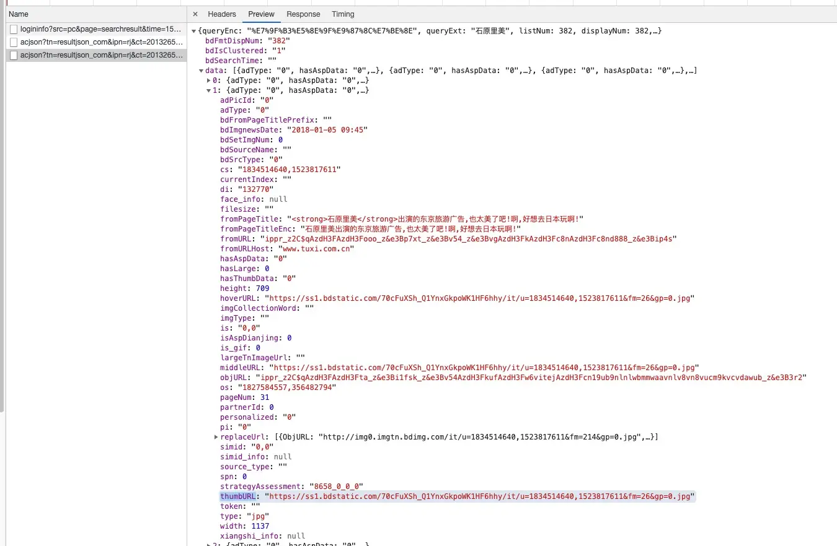
Task: Select the fromPageTitleEnc property row
Action: 370,229
